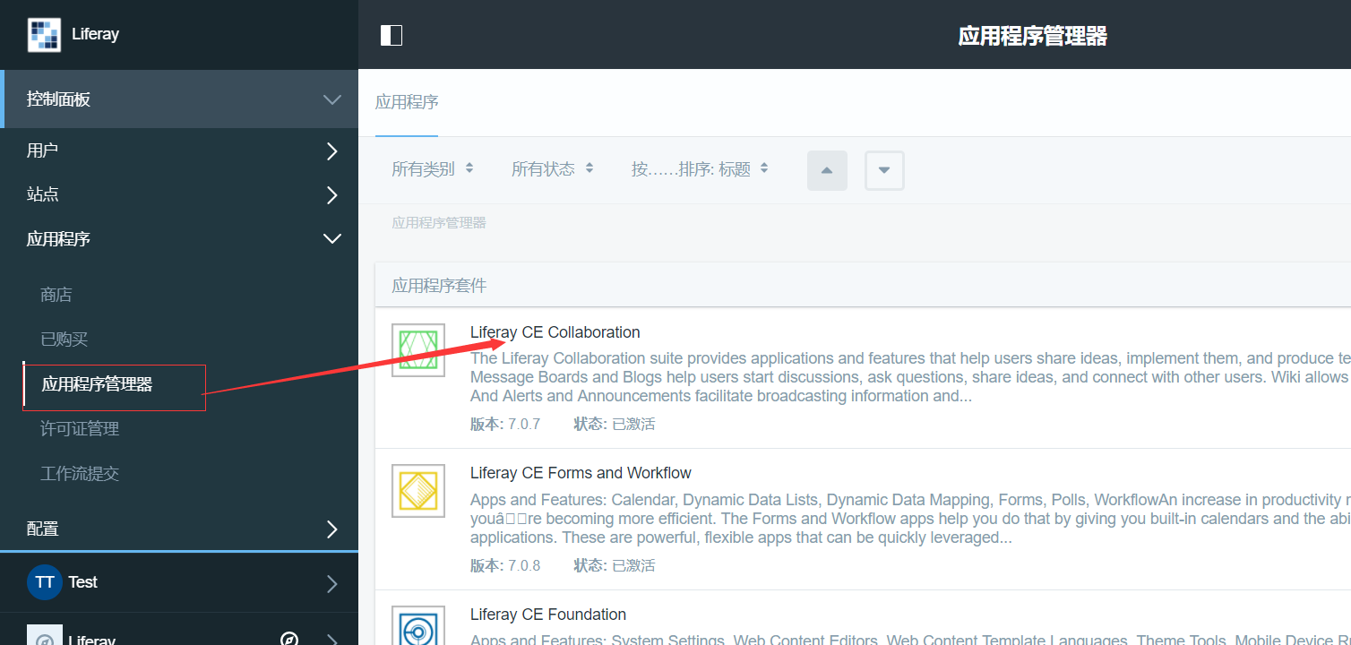Collapse the 控制面板 section

pos(331,99)
